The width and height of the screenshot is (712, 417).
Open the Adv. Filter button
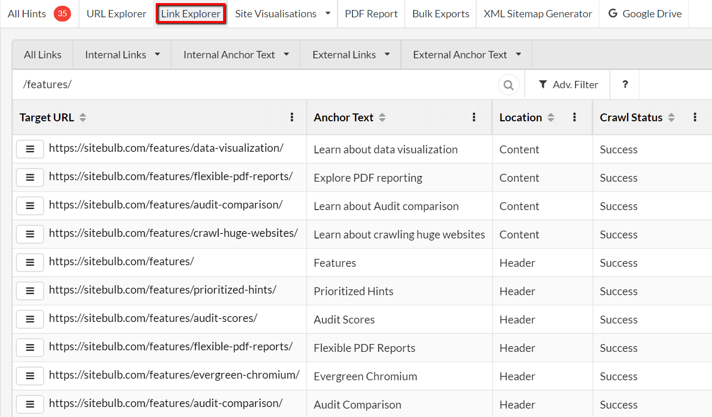[x=568, y=85]
